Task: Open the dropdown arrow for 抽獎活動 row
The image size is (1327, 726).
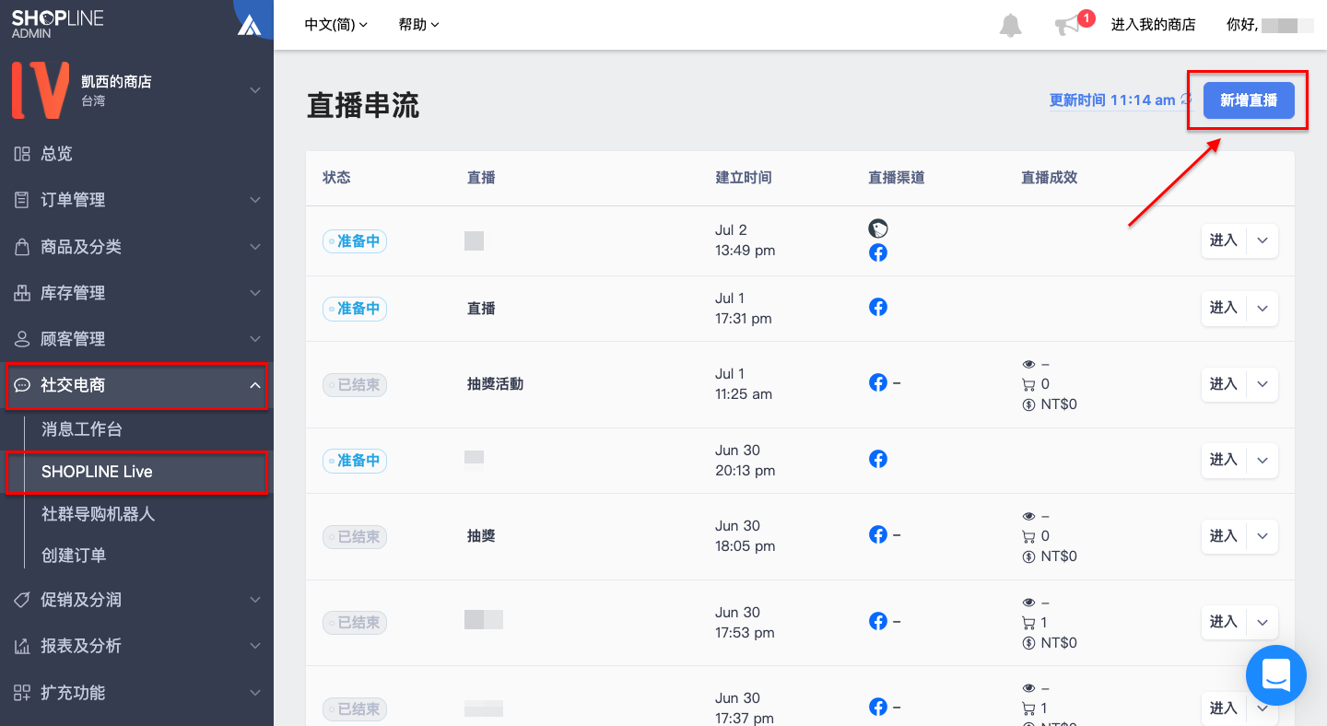Action: [1262, 384]
